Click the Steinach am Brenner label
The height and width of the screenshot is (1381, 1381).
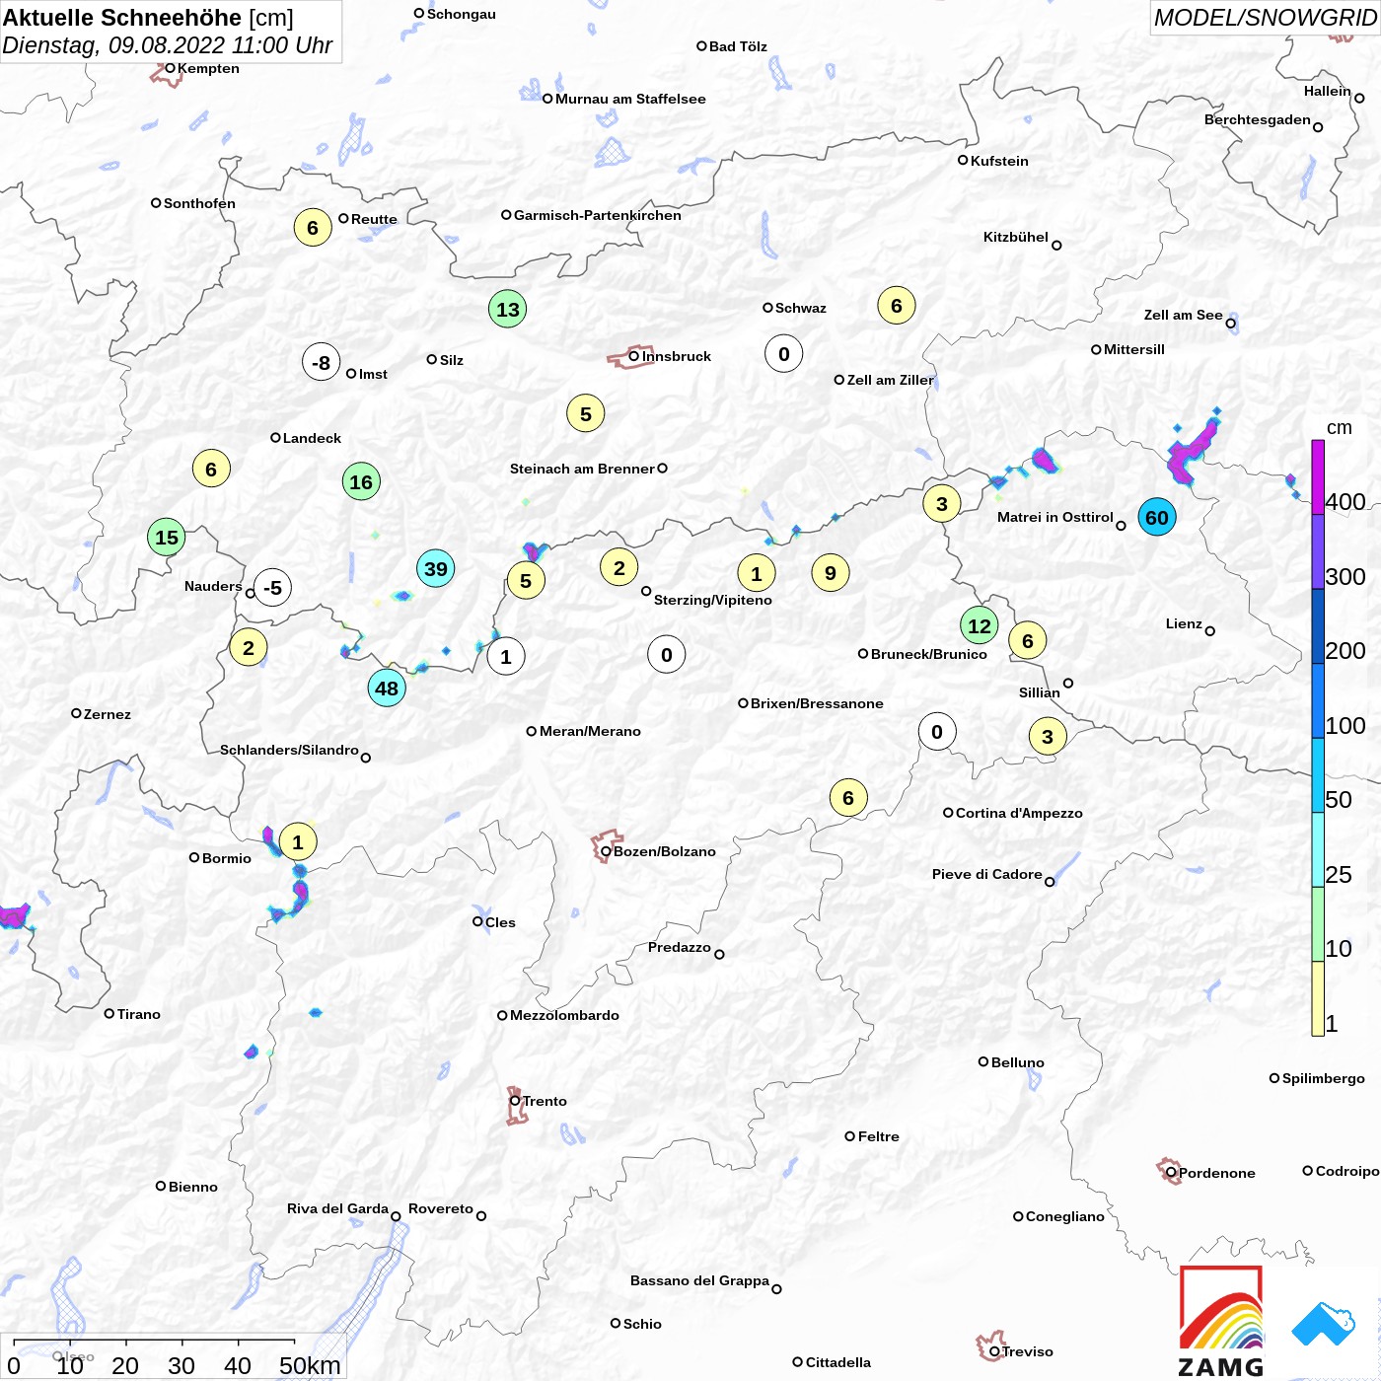click(x=582, y=469)
